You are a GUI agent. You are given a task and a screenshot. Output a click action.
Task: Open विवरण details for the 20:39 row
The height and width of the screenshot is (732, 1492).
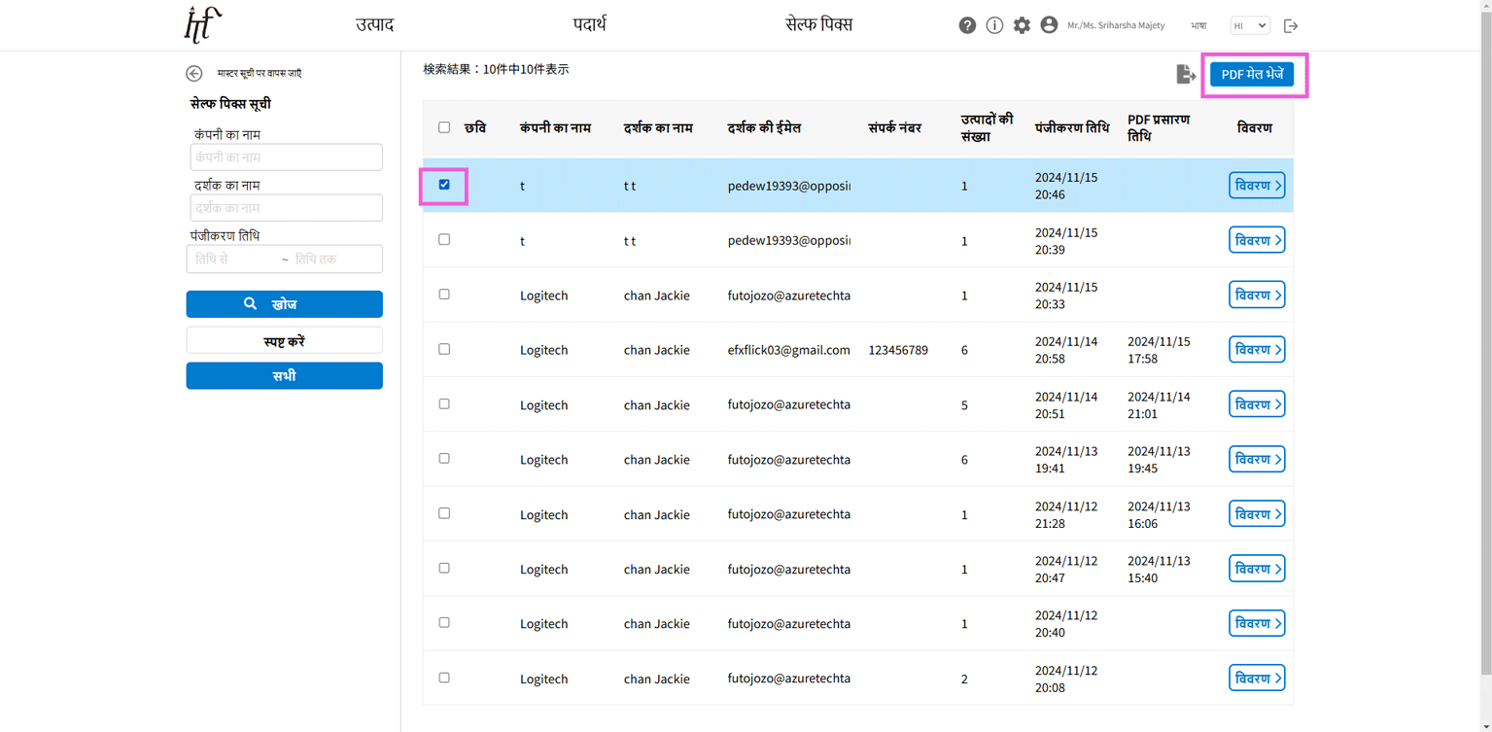[x=1257, y=240]
